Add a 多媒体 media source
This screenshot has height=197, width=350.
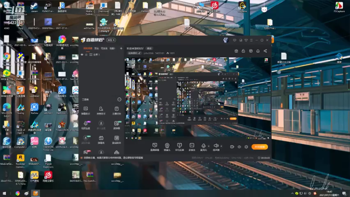click(192, 147)
